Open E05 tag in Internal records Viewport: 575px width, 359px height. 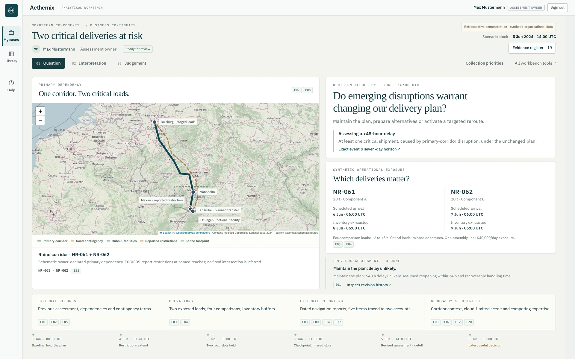click(65, 322)
